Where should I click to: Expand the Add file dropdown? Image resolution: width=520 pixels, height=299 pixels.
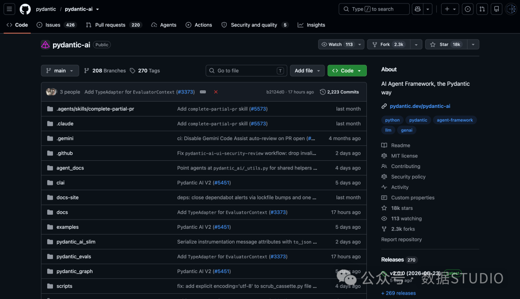(307, 71)
